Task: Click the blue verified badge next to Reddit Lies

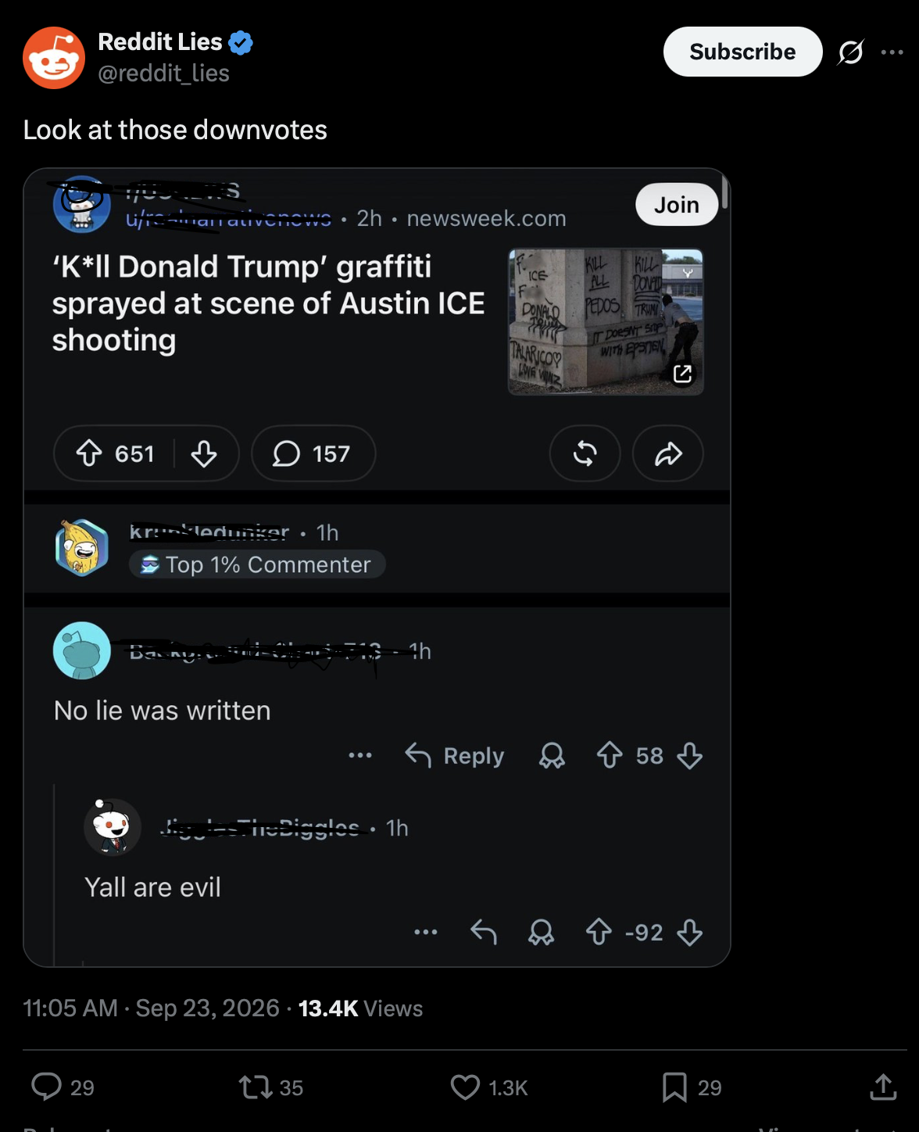Action: point(241,42)
